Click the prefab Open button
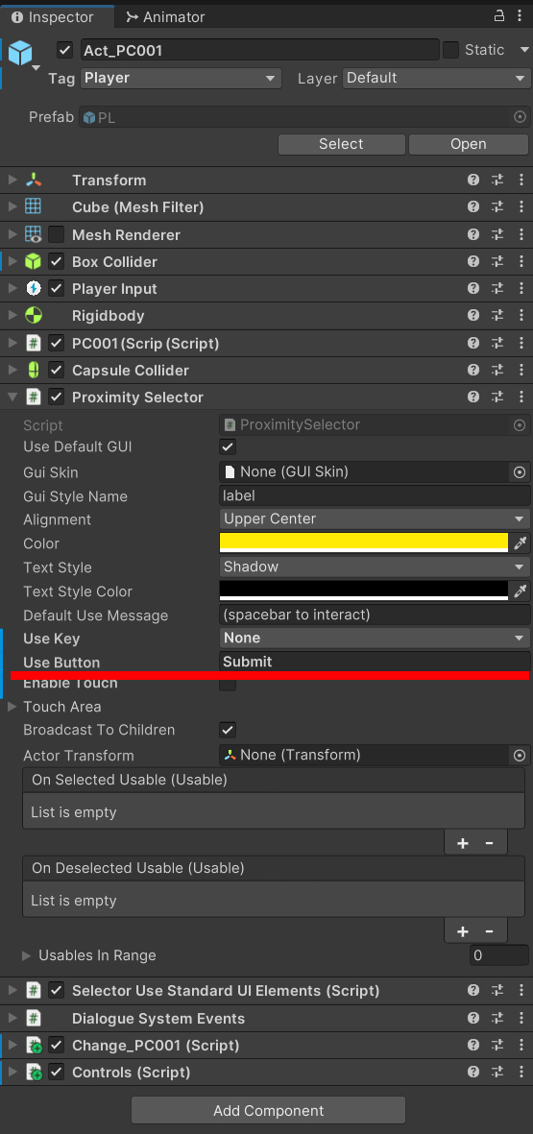 [469, 144]
